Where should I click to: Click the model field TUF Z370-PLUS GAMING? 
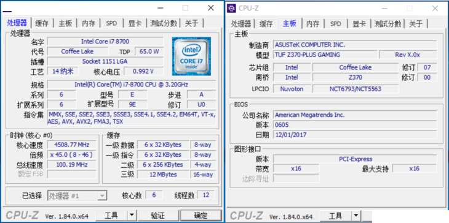click(x=325, y=55)
